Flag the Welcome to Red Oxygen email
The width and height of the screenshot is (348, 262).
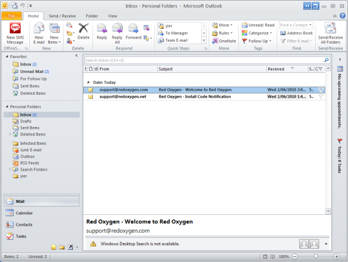tap(321, 90)
